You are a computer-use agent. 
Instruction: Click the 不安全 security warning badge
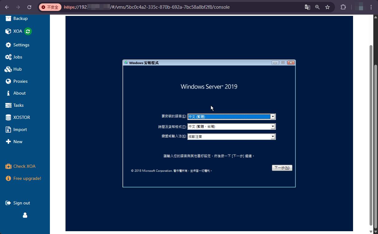(50, 7)
